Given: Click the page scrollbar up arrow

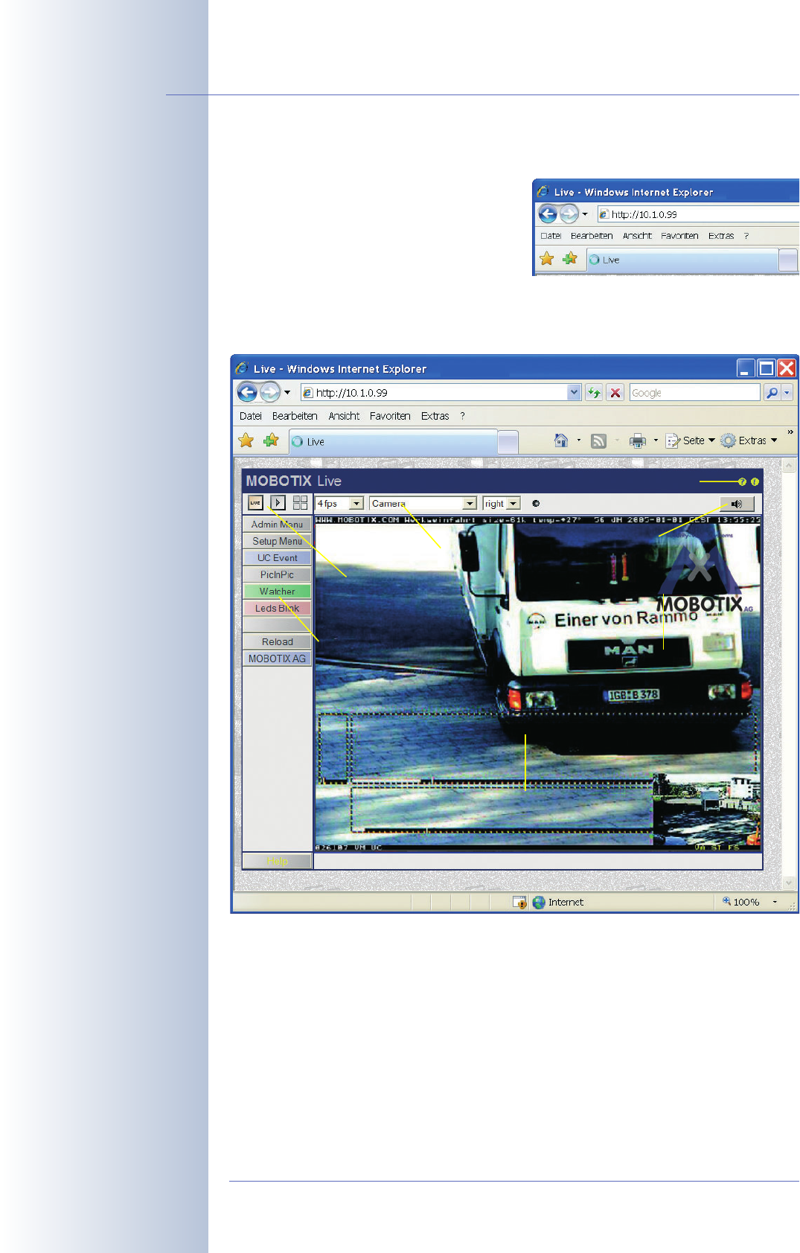Looking at the screenshot, I should (x=790, y=466).
